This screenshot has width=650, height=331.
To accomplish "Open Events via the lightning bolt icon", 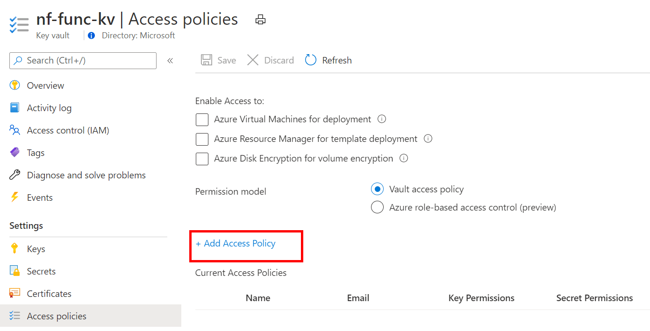I will pyautogui.click(x=15, y=197).
